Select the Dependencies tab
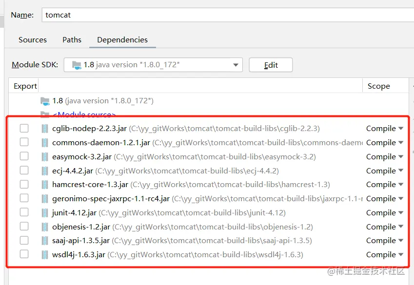The height and width of the screenshot is (285, 414). coord(122,40)
